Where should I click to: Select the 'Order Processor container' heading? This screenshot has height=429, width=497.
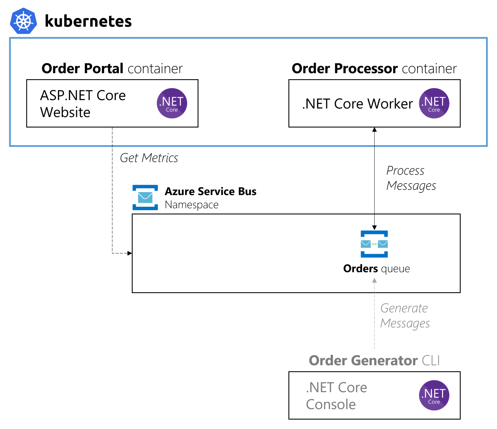click(374, 69)
